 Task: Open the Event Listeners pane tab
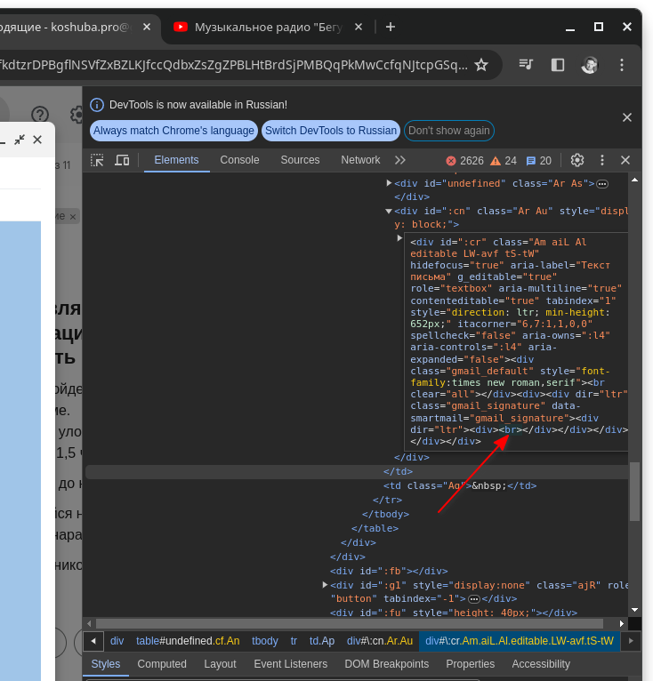tap(290, 664)
